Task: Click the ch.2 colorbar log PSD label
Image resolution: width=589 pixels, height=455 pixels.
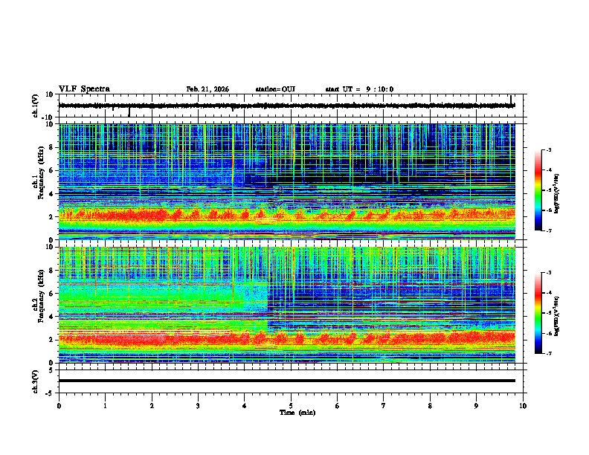Action: [556, 316]
